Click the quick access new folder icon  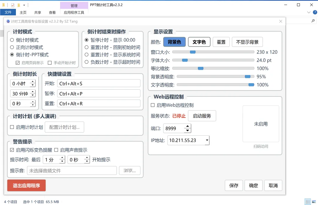pos(19,5)
